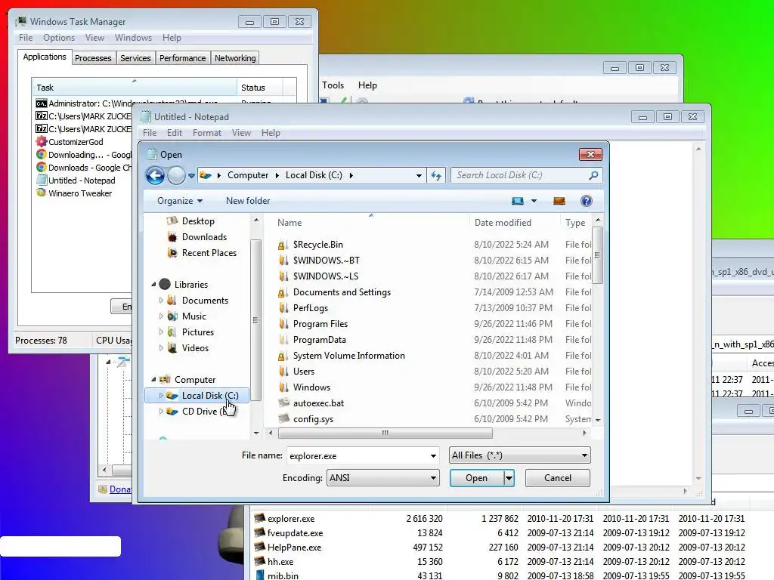
Task: Click the Forward arrow in Open dialog
Action: 176,175
